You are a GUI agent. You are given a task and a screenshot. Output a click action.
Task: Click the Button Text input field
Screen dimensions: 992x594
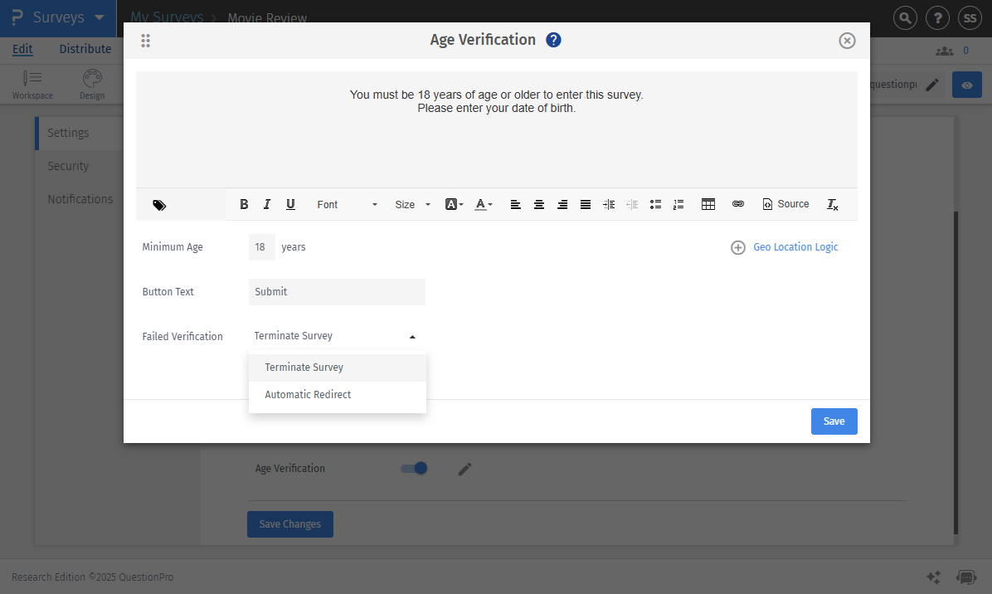(337, 291)
